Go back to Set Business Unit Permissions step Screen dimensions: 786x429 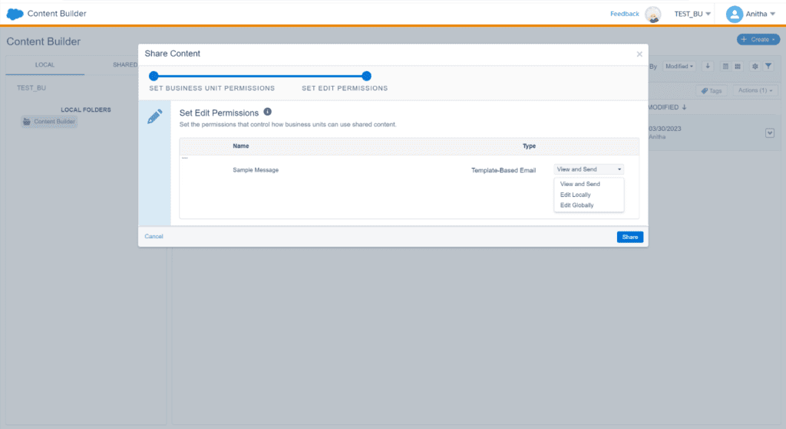tap(154, 76)
